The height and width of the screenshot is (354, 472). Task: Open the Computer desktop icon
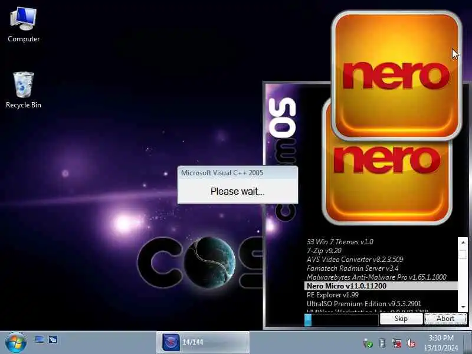24,25
